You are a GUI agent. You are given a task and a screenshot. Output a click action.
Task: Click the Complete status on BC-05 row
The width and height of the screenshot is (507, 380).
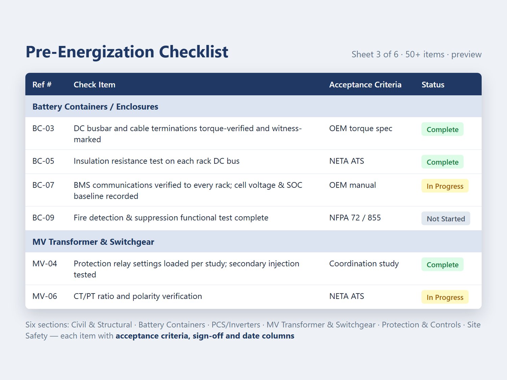coord(442,162)
